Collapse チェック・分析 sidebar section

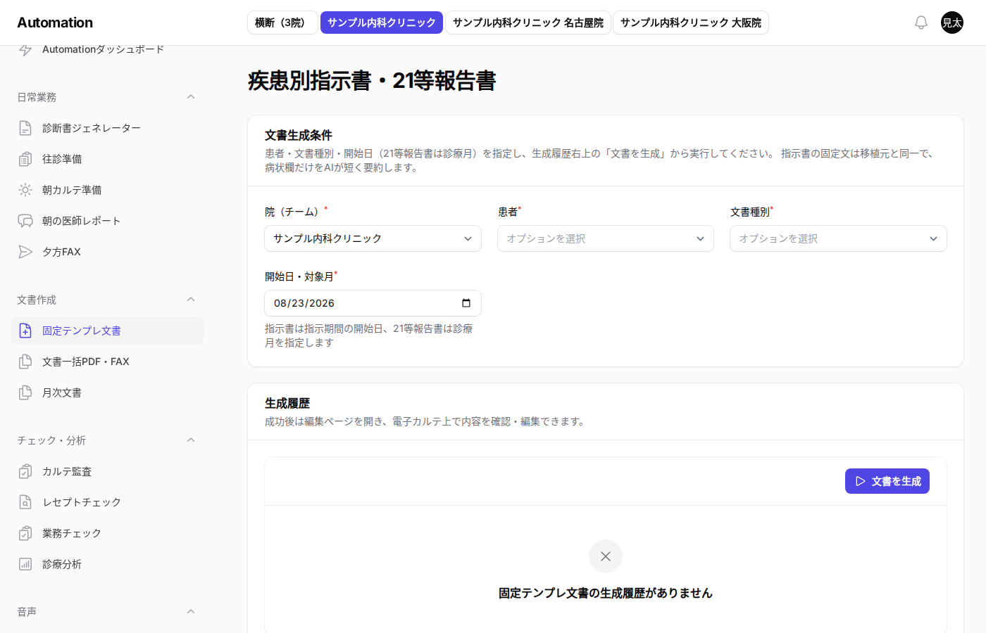tap(191, 440)
